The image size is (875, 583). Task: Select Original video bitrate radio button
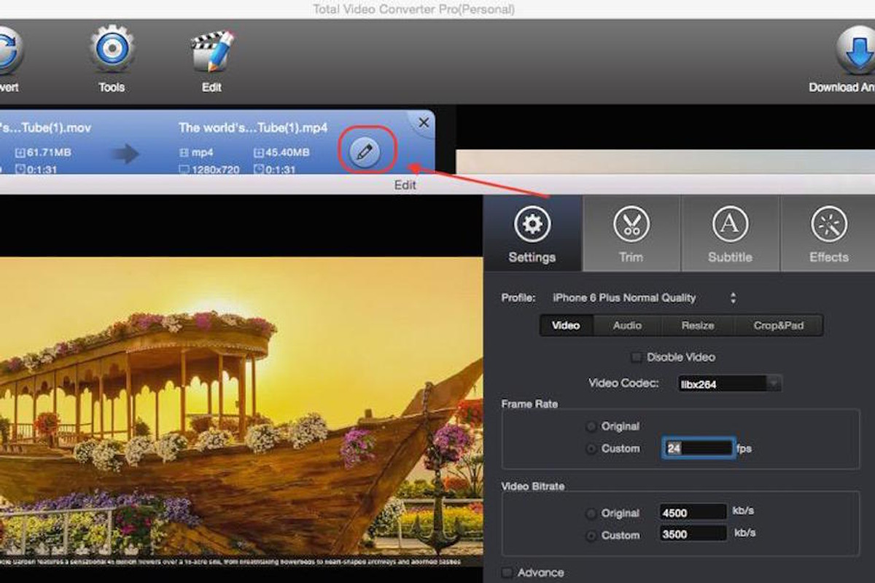click(591, 513)
